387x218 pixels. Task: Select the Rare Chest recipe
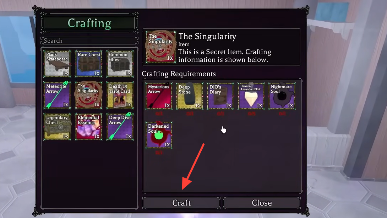[x=89, y=64]
